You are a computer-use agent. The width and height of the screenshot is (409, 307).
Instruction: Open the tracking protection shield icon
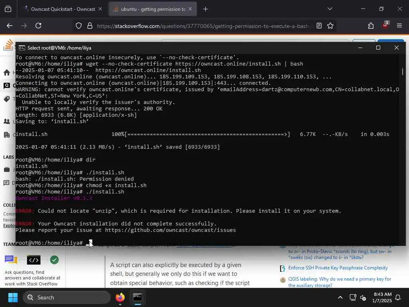(79, 26)
